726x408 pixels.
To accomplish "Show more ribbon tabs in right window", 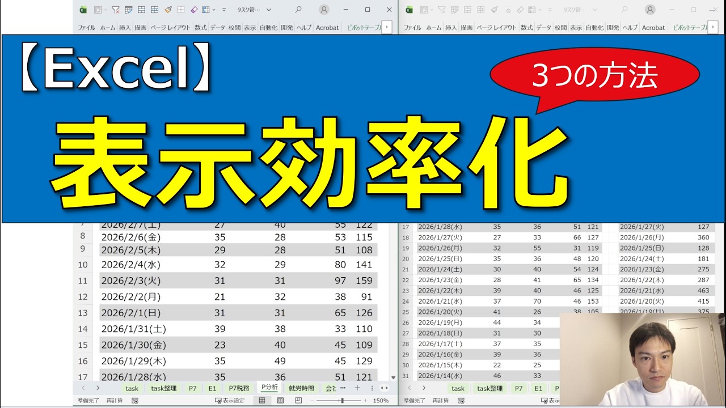I will [713, 27].
